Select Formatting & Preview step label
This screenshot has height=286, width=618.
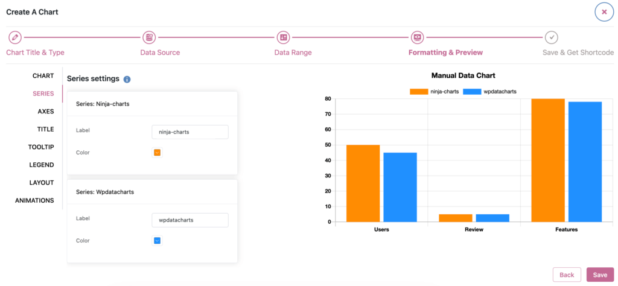(445, 52)
